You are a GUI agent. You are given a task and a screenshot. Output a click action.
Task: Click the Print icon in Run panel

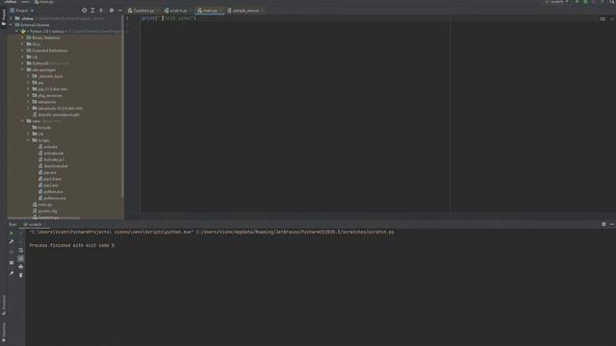click(x=21, y=267)
